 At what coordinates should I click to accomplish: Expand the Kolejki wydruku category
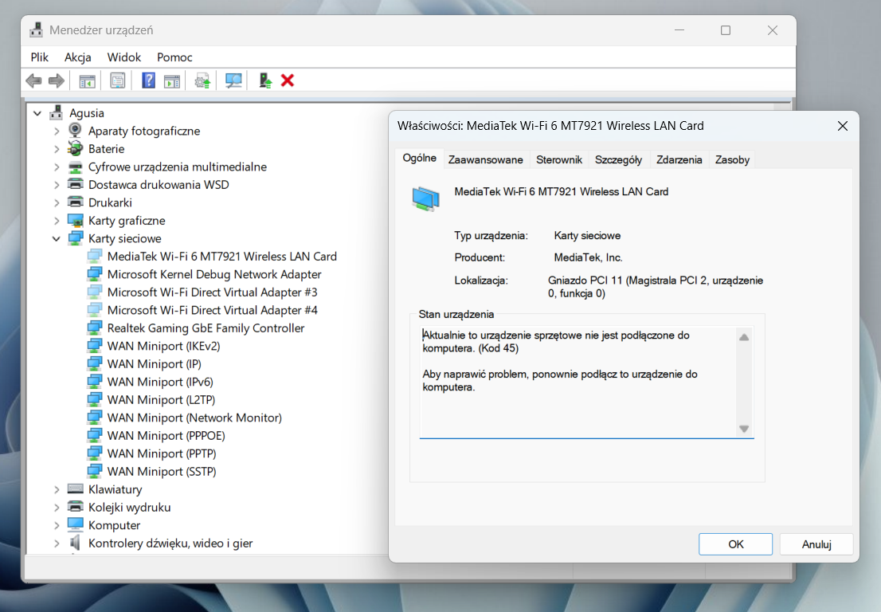point(57,508)
